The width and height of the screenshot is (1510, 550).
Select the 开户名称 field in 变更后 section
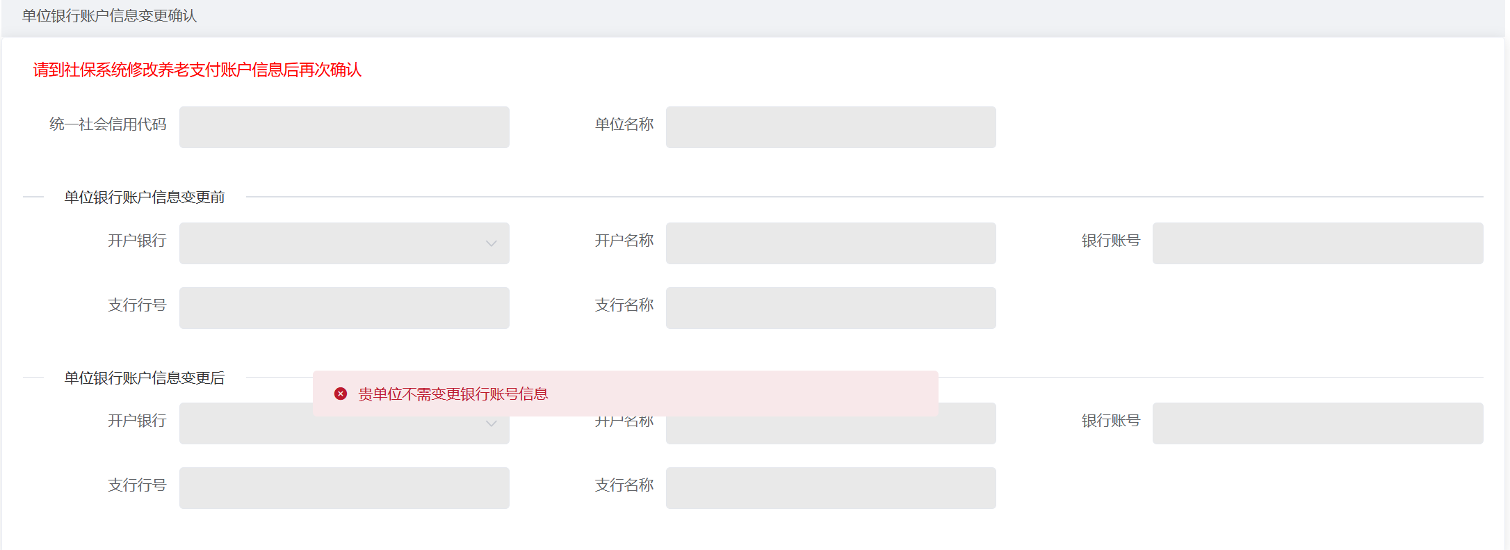tap(831, 430)
